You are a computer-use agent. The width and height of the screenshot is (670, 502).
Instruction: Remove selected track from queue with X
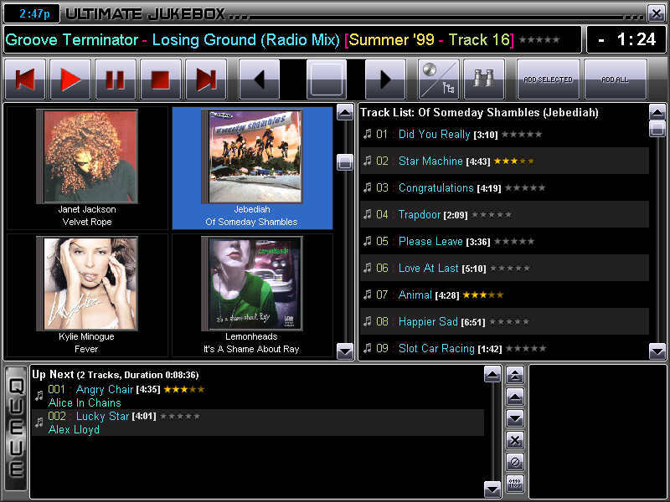pos(515,440)
